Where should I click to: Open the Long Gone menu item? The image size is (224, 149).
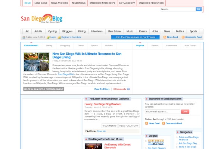click(x=41, y=3)
